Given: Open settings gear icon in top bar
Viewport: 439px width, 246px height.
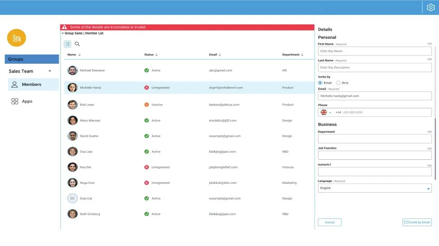Looking at the screenshot, I should click(x=430, y=7).
